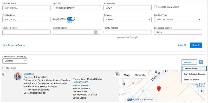Open the Subspecialty dropdown
This screenshot has width=208, height=103.
pyautogui.click(x=127, y=8)
